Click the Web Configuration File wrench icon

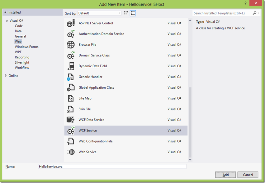71,141
